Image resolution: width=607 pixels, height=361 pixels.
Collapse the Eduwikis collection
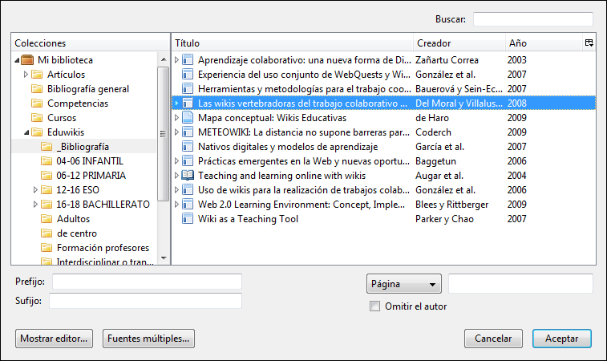(26, 132)
